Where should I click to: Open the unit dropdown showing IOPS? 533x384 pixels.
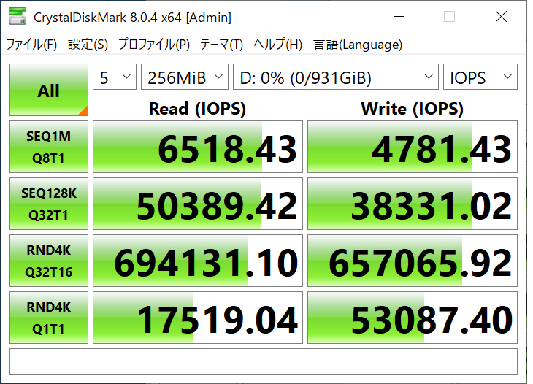(480, 77)
